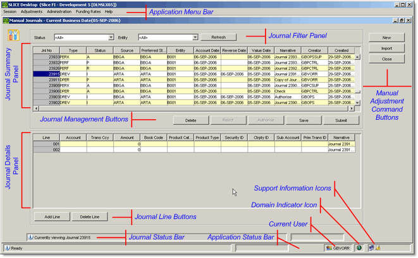The width and height of the screenshot is (418, 258).
Task: Click the green Domain Indicator icon
Action: [359, 249]
